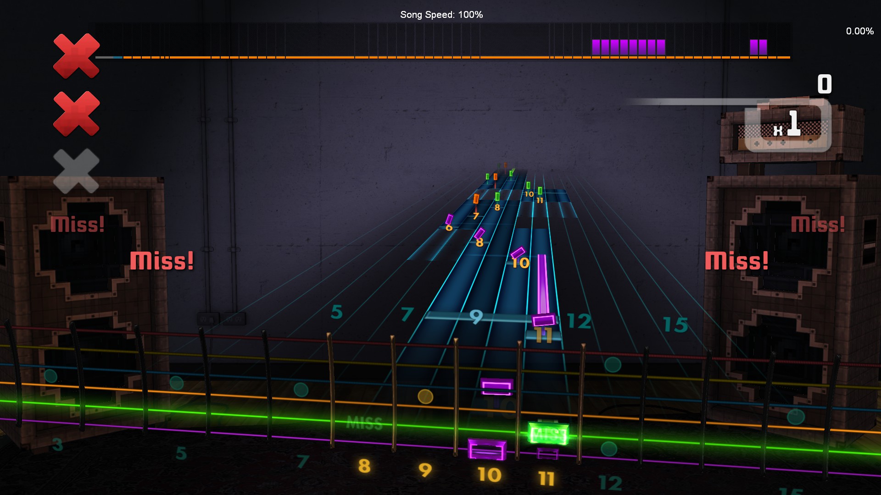
Task: Click the 0.00% accuracy readout
Action: click(860, 31)
